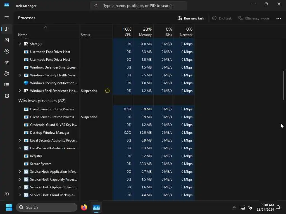Screen dimensions: 286x214
Task: Sort processes by Memory column
Action: tap(143, 32)
